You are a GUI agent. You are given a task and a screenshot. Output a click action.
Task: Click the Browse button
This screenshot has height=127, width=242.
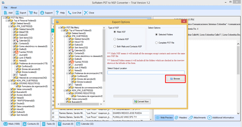175,79
